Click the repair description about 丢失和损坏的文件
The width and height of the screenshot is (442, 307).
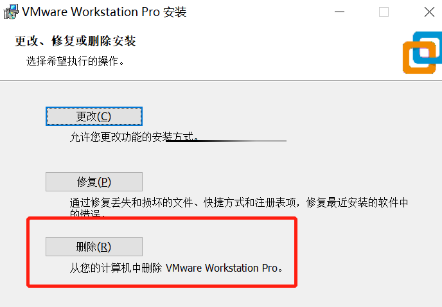coord(239,207)
